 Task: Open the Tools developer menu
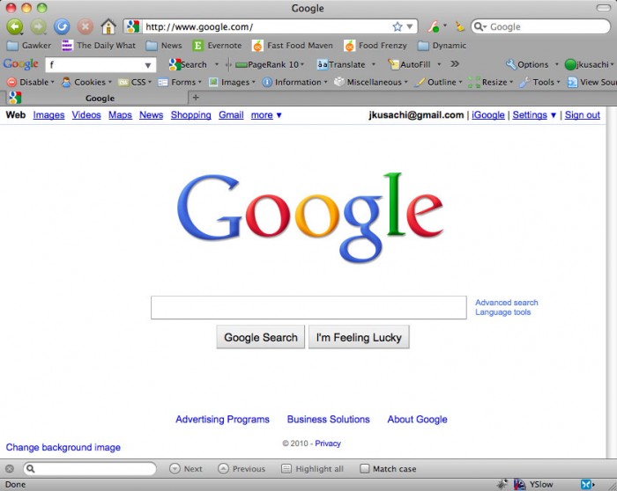point(539,82)
